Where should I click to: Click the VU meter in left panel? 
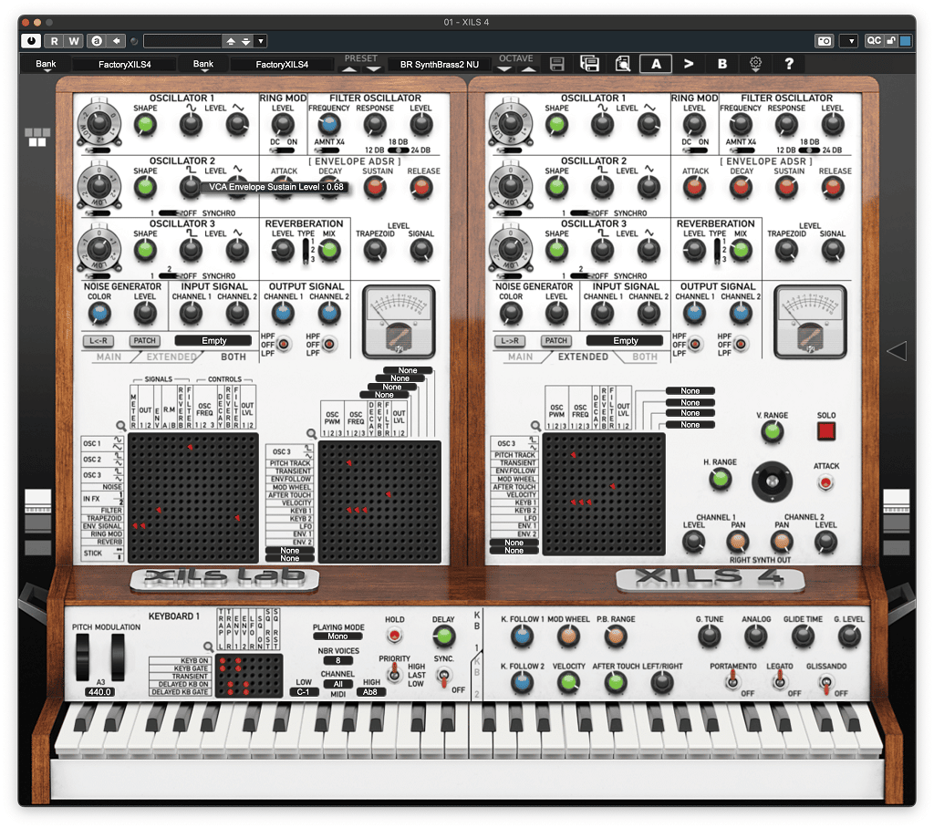tap(399, 322)
